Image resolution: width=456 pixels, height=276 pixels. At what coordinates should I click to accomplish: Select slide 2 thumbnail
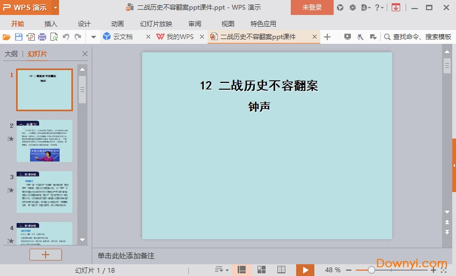[45, 141]
